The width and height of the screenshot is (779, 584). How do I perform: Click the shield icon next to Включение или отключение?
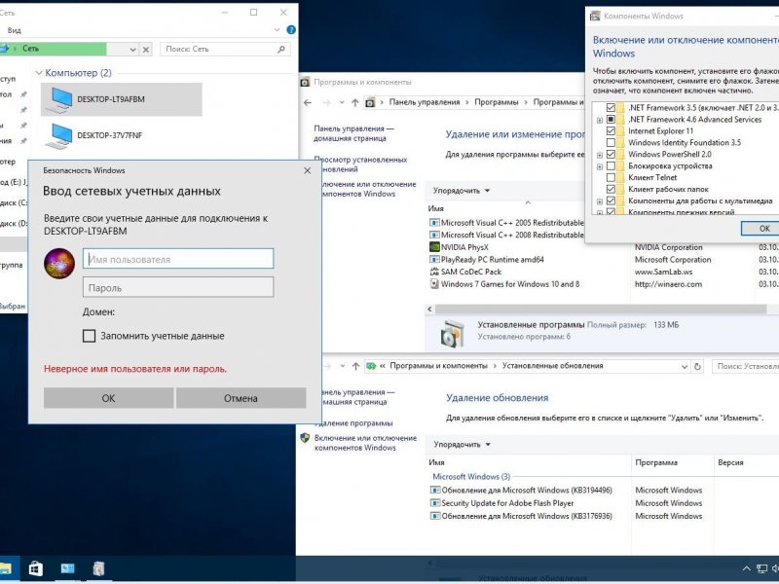305,438
